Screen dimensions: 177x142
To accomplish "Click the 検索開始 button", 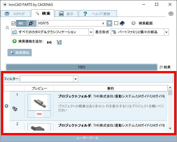I will [19, 53].
